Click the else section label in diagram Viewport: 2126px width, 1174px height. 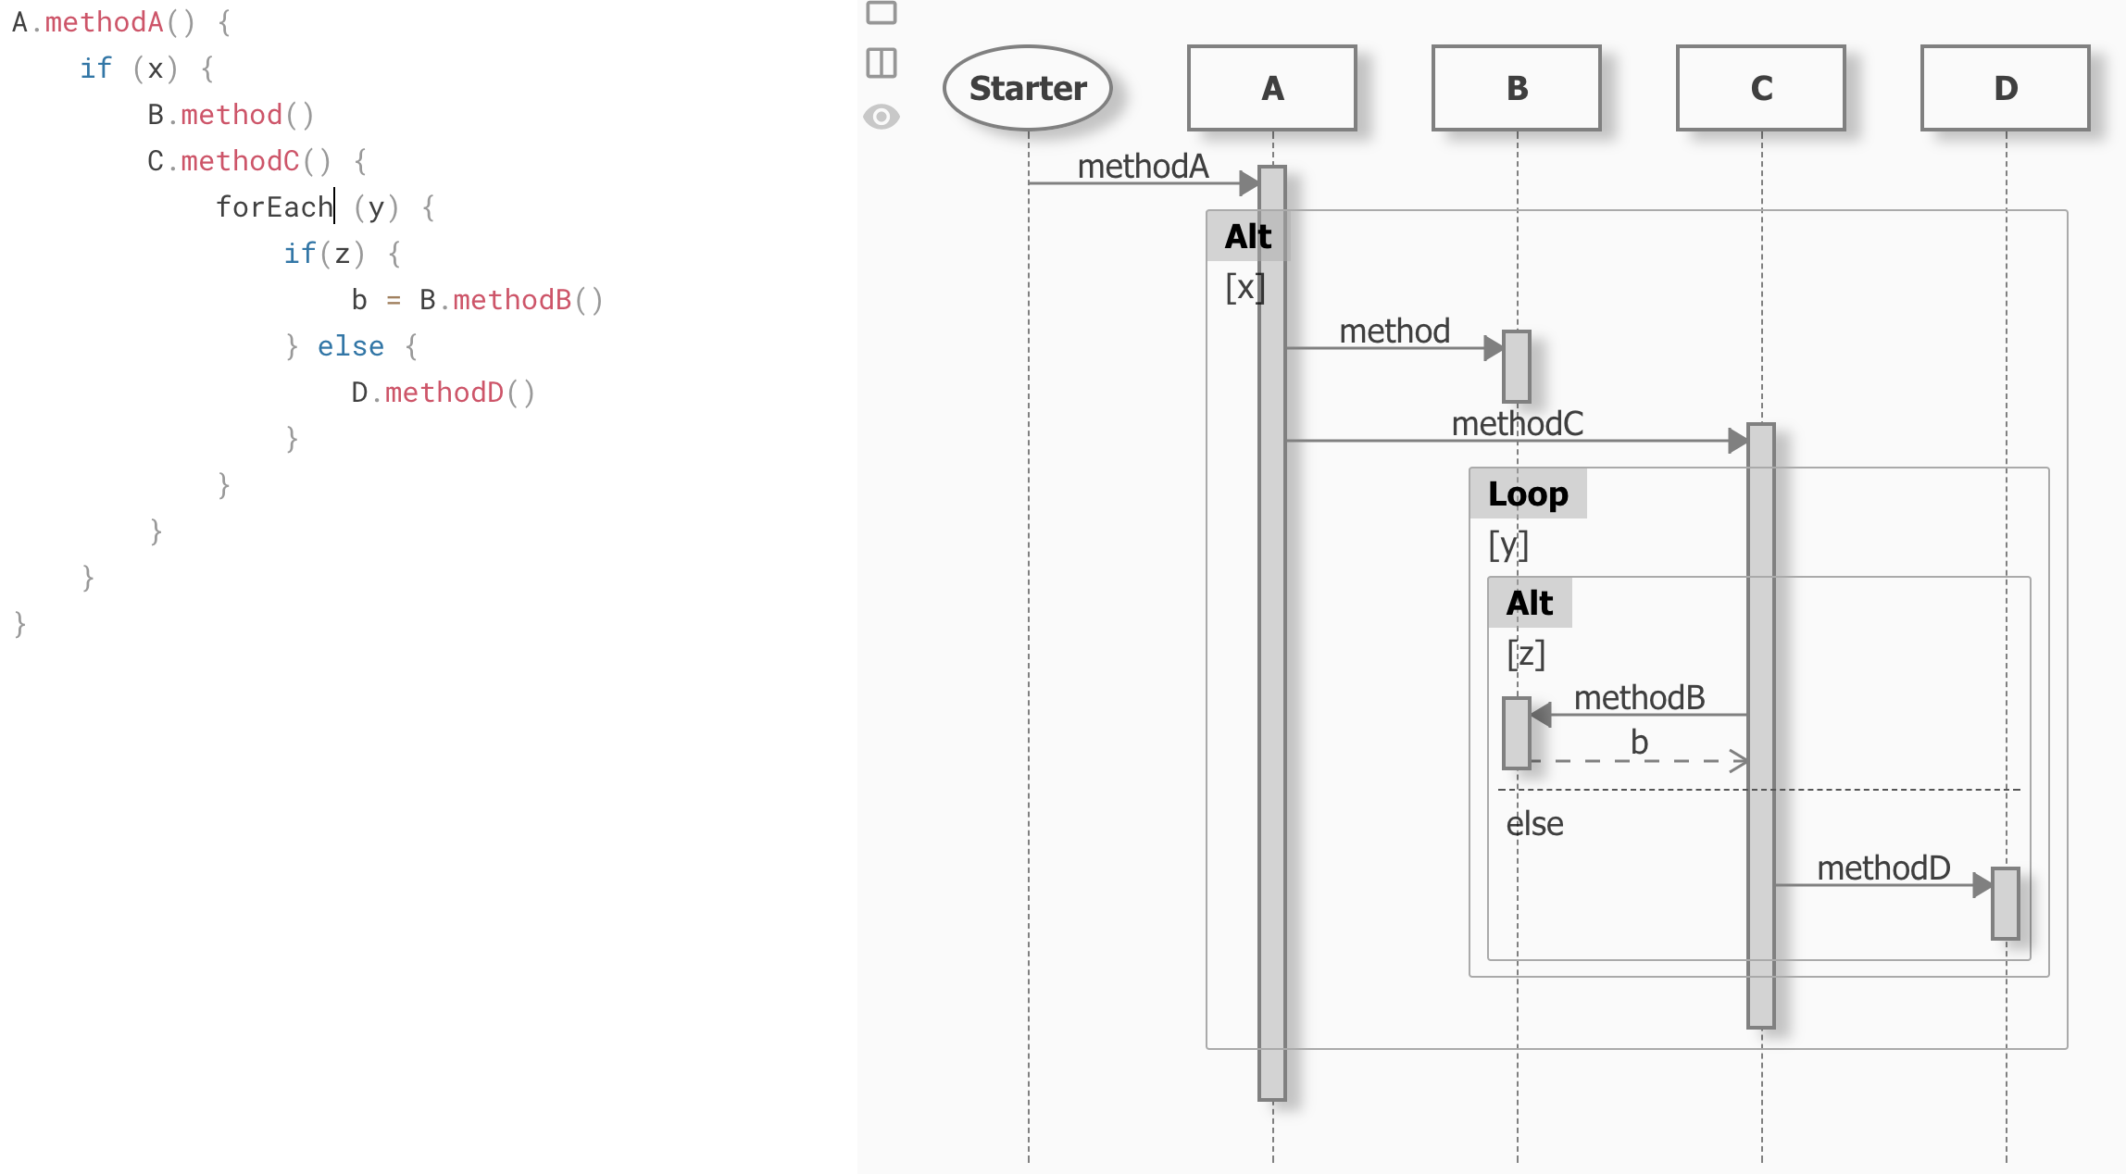1534,823
